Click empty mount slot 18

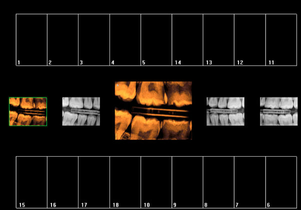pyautogui.click(x=125, y=182)
